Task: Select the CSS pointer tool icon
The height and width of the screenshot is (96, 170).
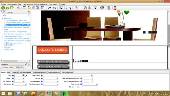Action: click(x=70, y=8)
